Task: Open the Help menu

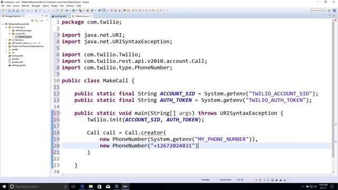Action: pyautogui.click(x=79, y=6)
